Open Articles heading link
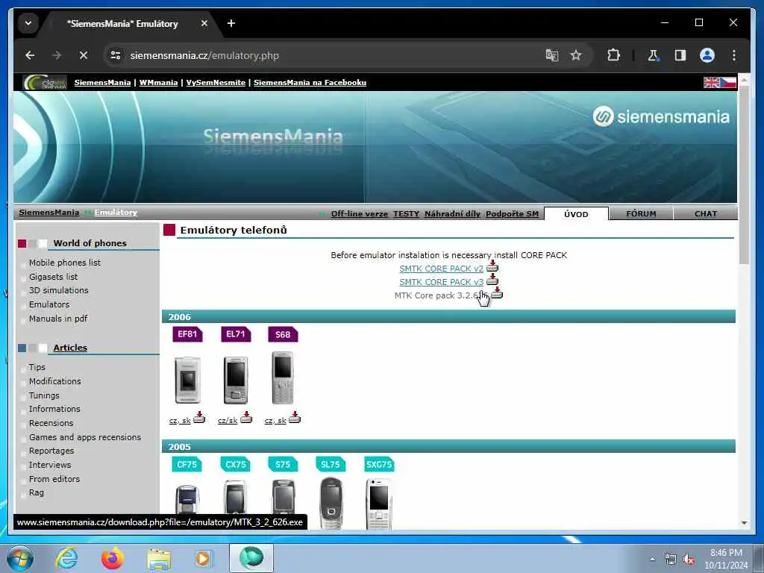This screenshot has width=764, height=573. [x=70, y=348]
